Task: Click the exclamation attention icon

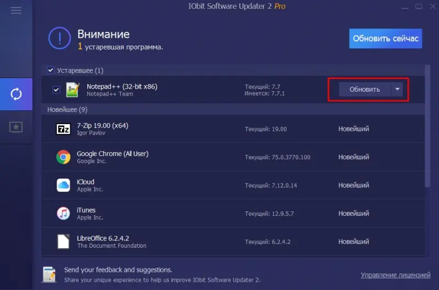Action: (59, 38)
